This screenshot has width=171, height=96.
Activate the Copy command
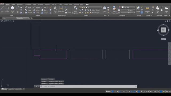pyautogui.click(x=28, y=10)
